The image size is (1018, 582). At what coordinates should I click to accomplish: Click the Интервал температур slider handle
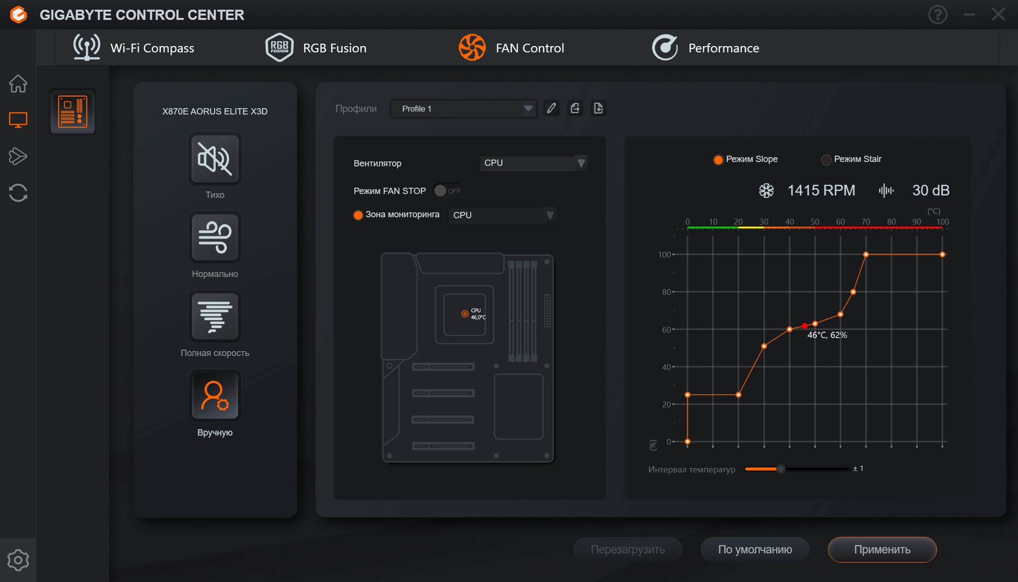780,469
